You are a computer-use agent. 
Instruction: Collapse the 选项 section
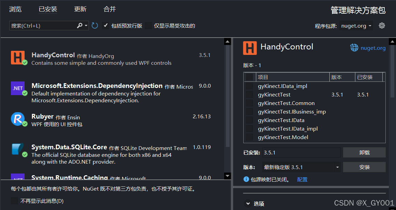pyautogui.click(x=248, y=203)
